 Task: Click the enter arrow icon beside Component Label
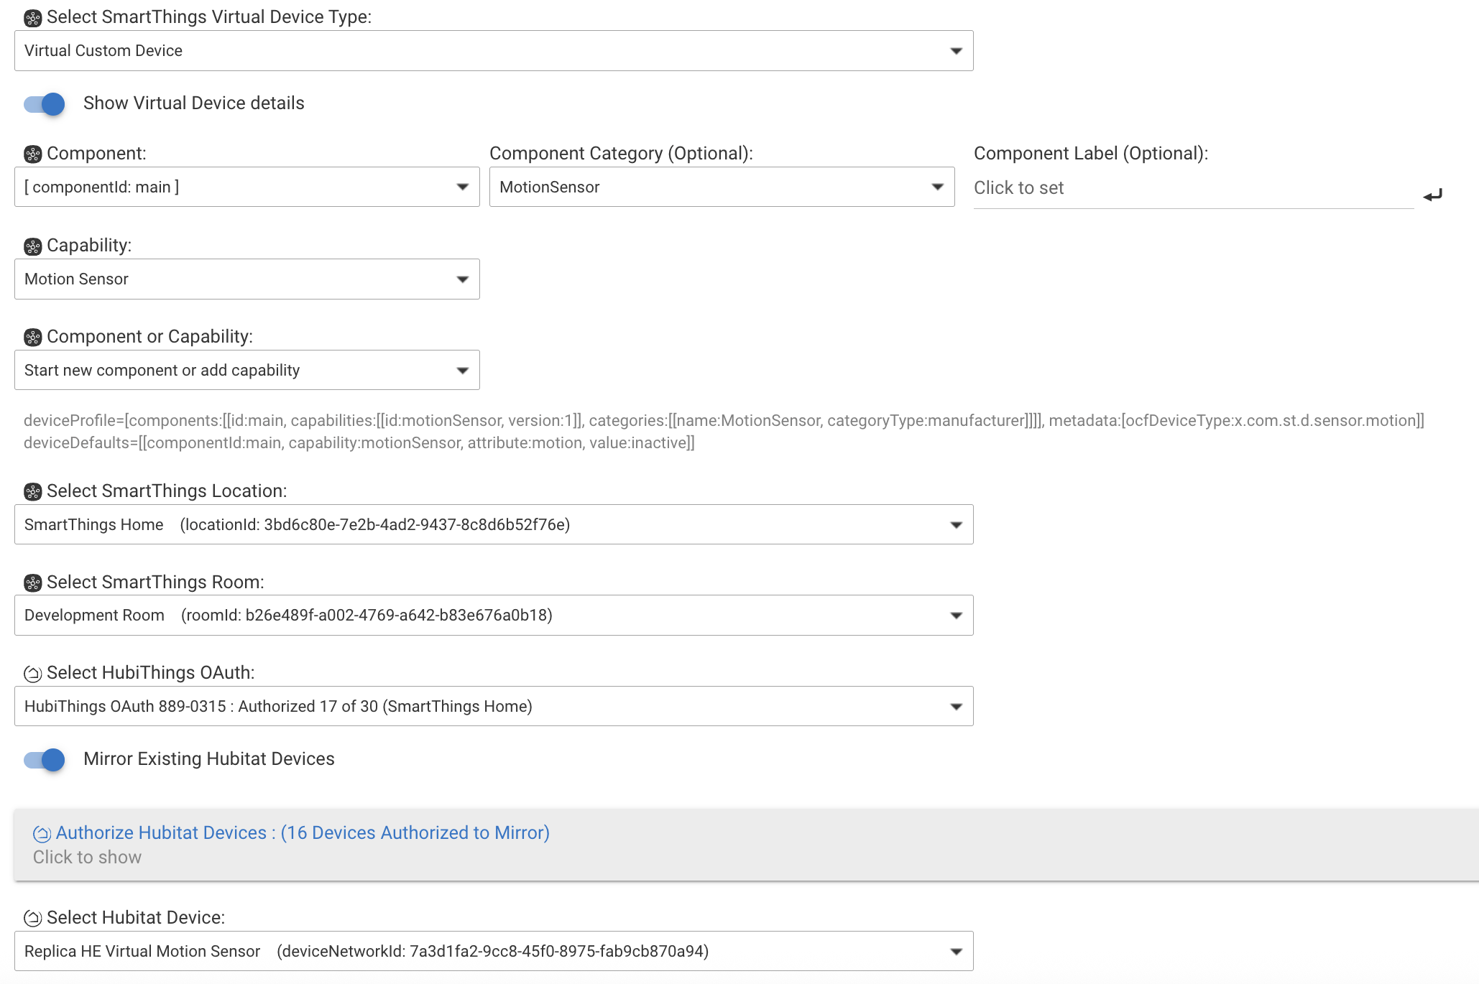coord(1432,195)
